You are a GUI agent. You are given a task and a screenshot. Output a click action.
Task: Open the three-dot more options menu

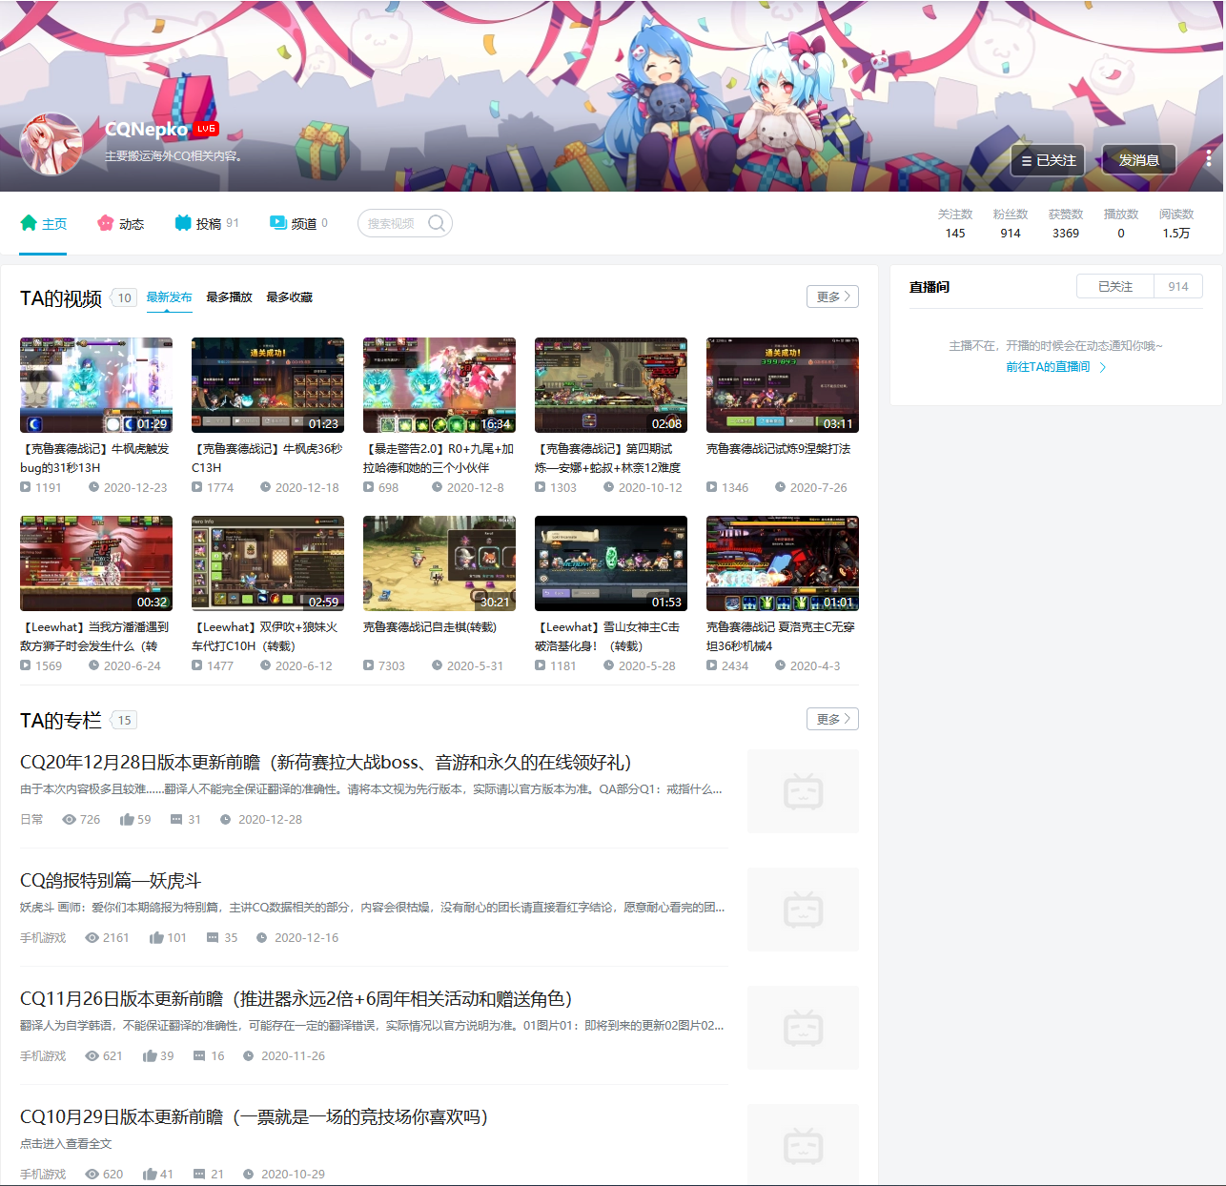(x=1208, y=159)
